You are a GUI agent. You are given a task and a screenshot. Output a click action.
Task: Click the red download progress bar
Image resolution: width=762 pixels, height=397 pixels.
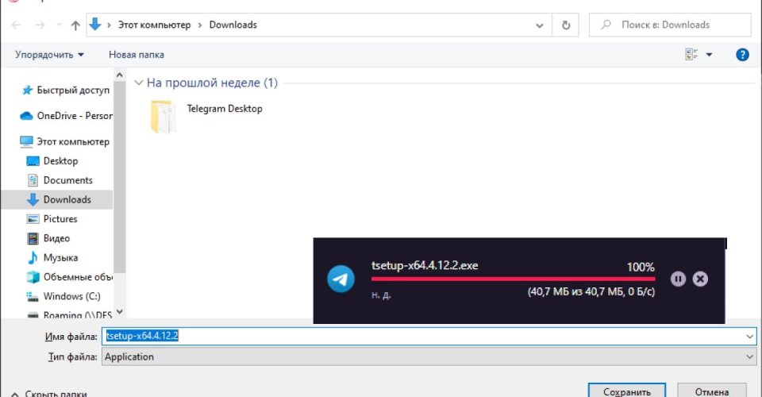513,279
